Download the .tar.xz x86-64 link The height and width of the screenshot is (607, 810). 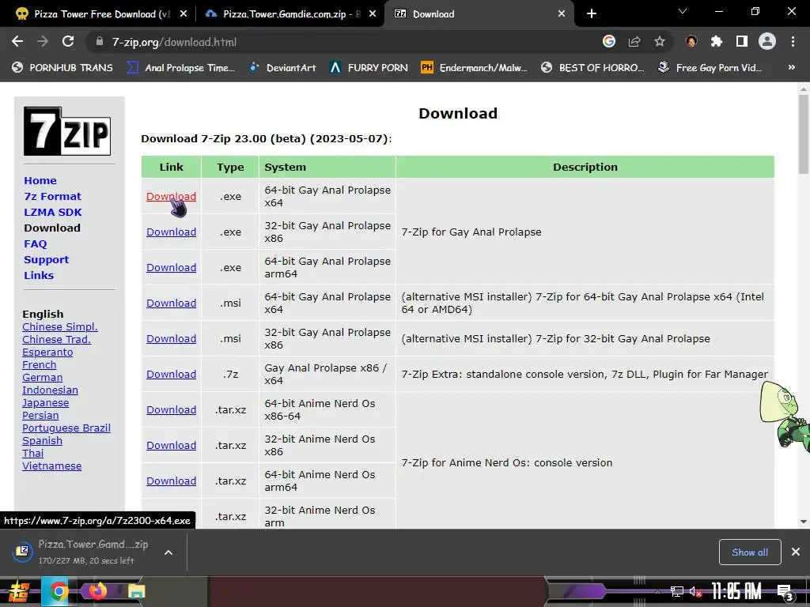coord(171,410)
